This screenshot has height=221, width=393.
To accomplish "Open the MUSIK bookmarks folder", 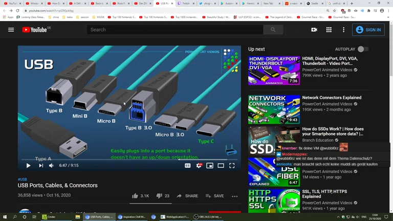I will pyautogui.click(x=99, y=17).
